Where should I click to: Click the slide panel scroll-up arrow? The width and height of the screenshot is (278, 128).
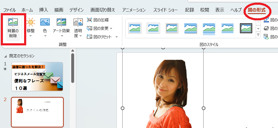[73, 51]
